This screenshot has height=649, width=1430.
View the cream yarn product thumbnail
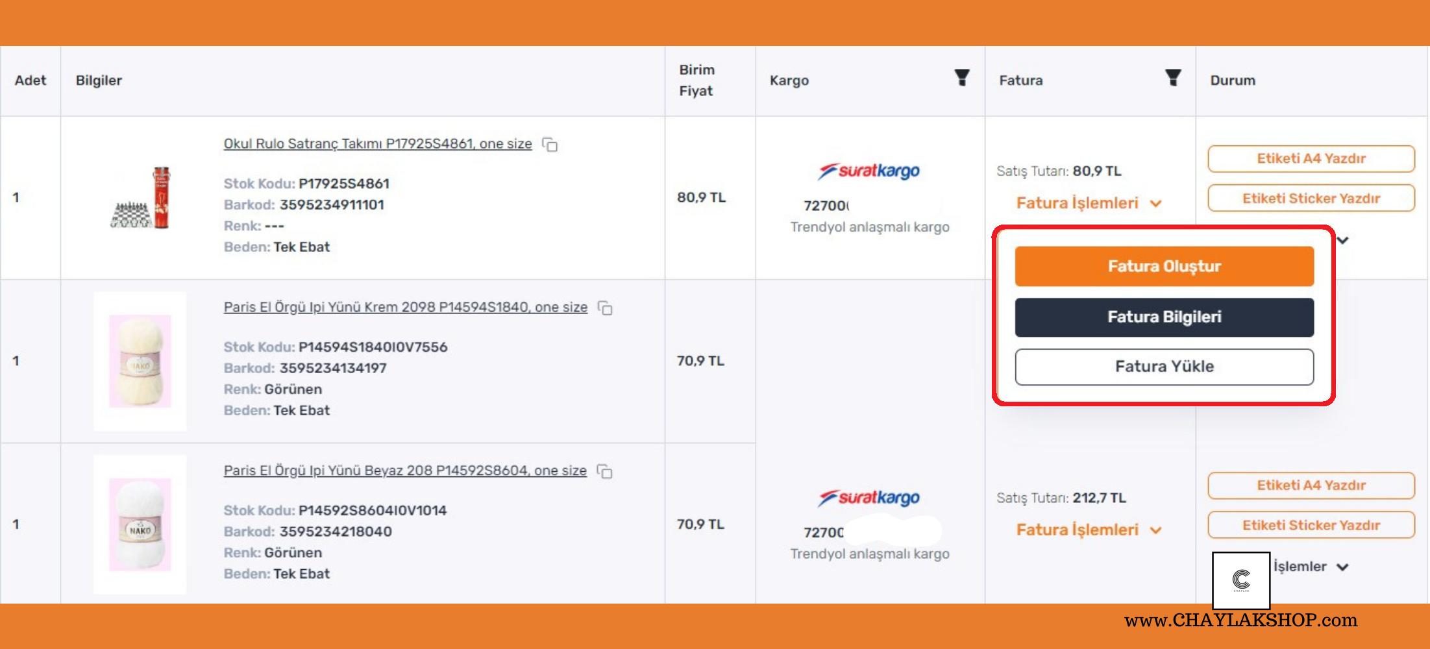tap(140, 361)
